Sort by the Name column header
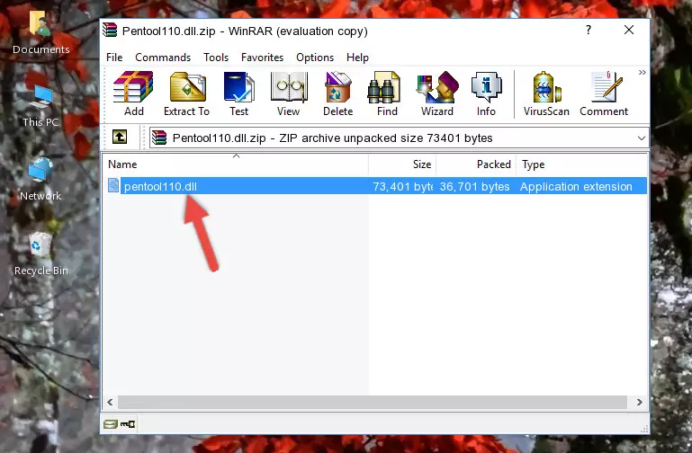The width and height of the screenshot is (692, 453). click(x=236, y=164)
